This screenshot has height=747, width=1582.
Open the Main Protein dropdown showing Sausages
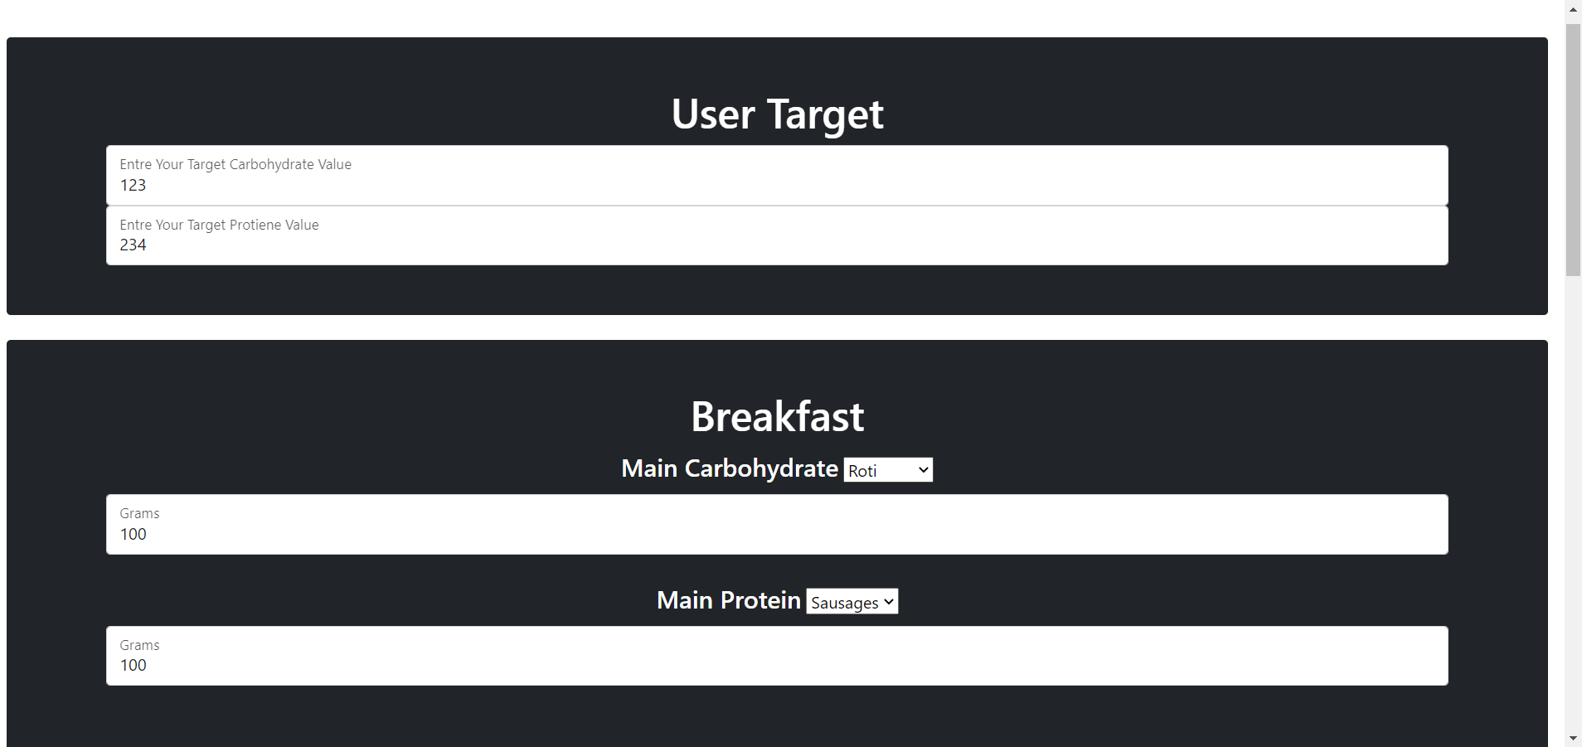coord(851,601)
